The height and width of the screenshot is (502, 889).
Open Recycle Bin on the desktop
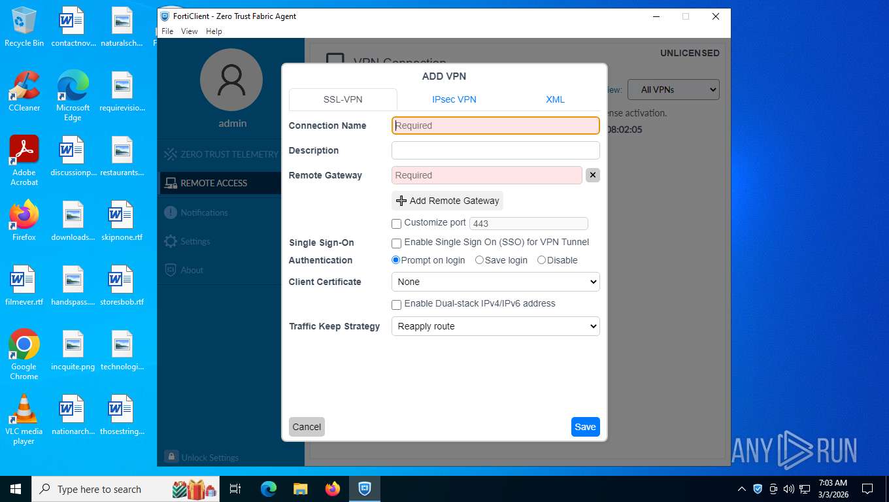[24, 27]
